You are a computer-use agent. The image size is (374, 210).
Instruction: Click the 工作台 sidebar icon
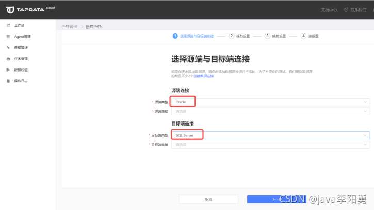8,25
